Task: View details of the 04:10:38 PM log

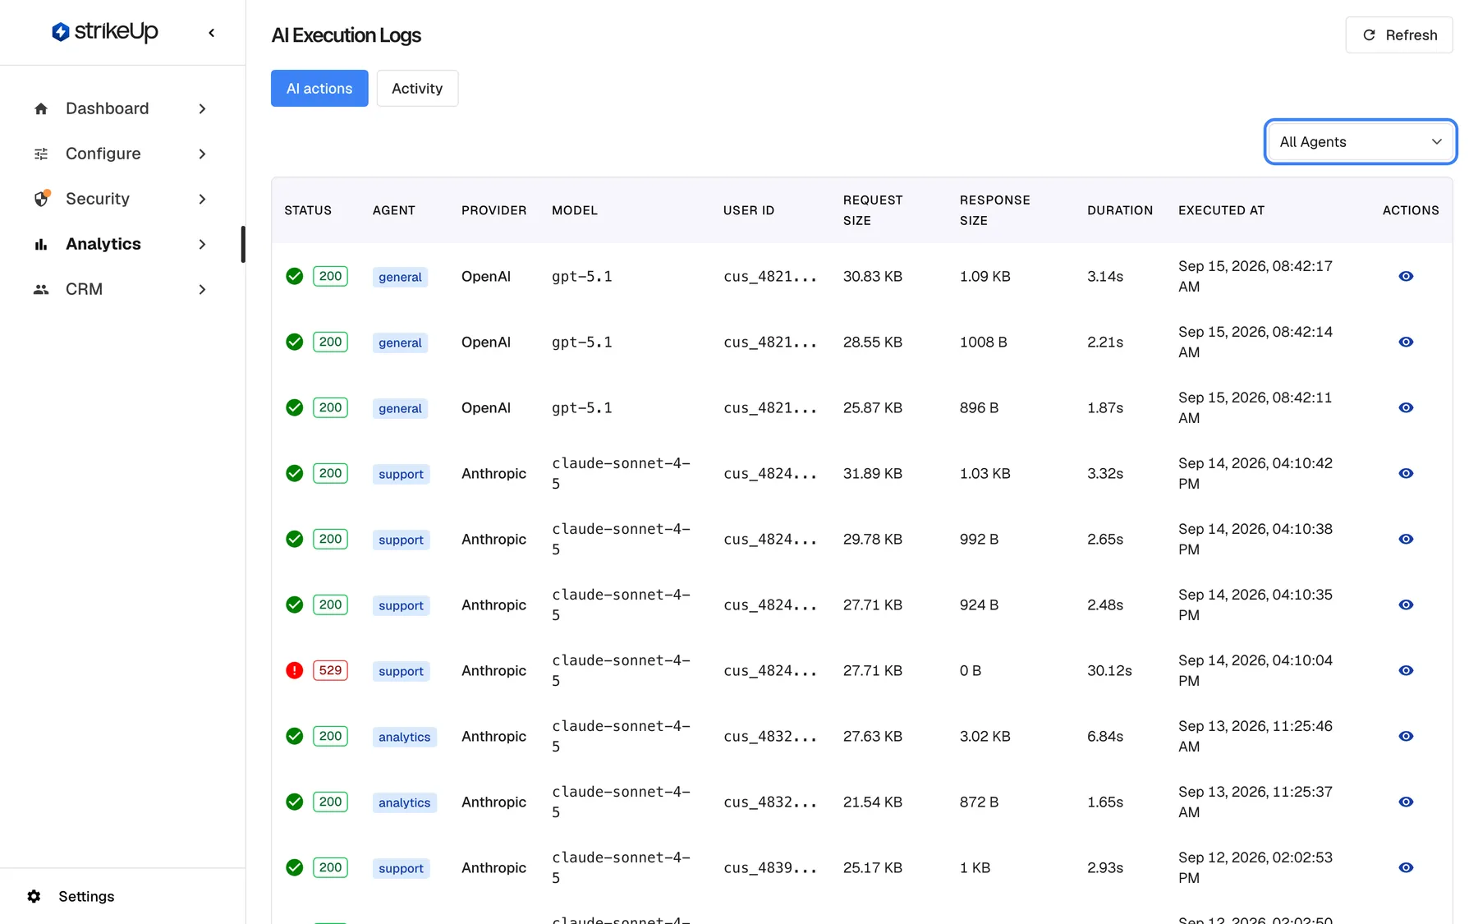Action: 1406,539
